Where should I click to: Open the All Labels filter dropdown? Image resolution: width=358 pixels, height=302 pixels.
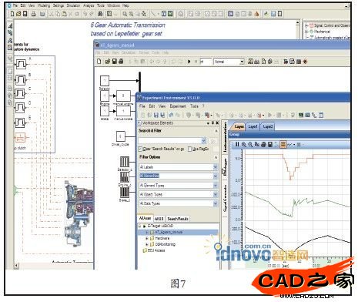point(215,167)
